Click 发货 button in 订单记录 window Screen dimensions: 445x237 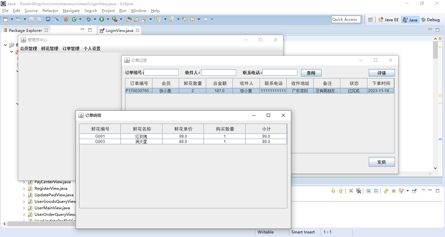coord(382,162)
